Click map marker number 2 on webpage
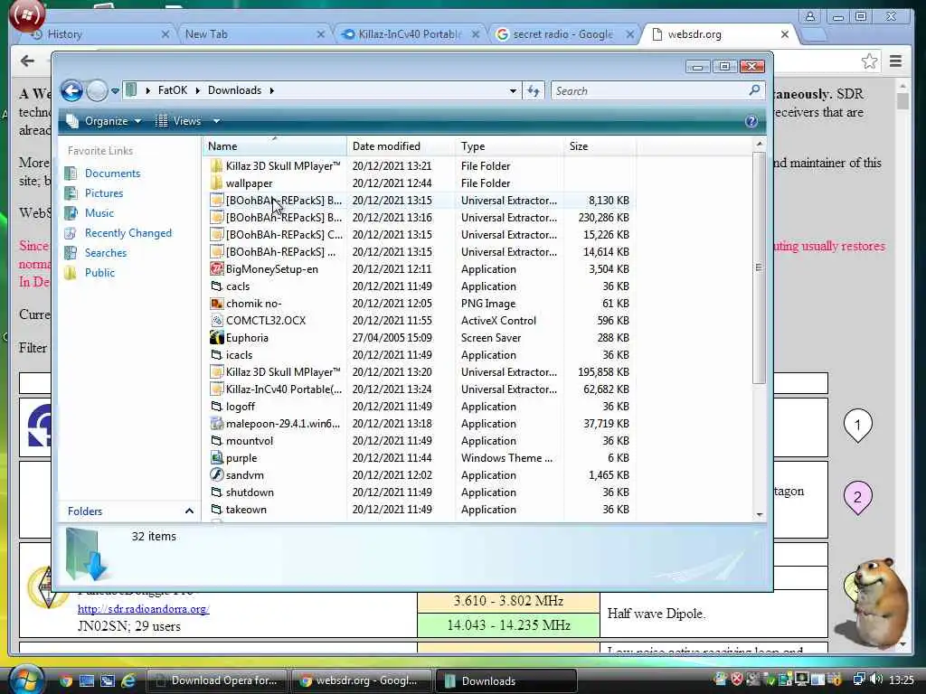 [857, 497]
